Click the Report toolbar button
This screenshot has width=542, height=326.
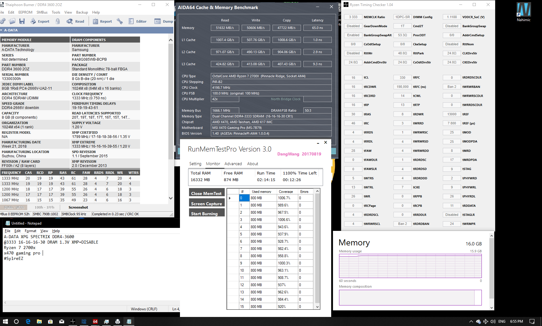[x=102, y=21]
